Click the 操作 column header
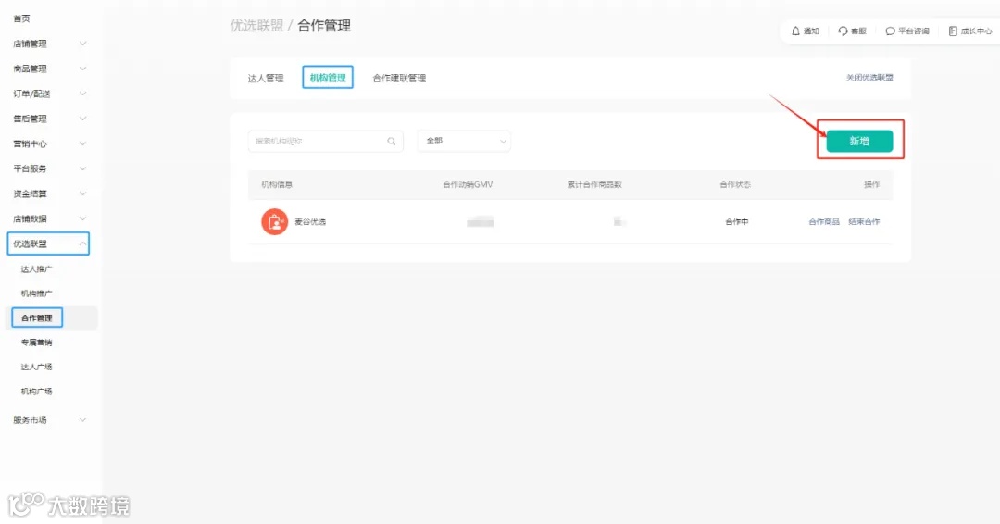Screen dimensions: 1000x524 (872, 185)
